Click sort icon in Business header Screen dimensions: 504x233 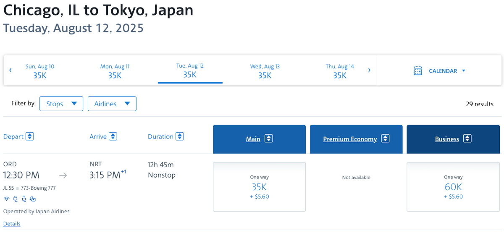(x=467, y=139)
